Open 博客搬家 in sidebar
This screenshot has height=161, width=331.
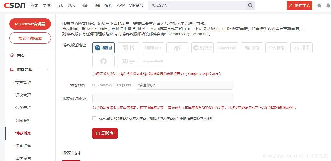pos(23,133)
